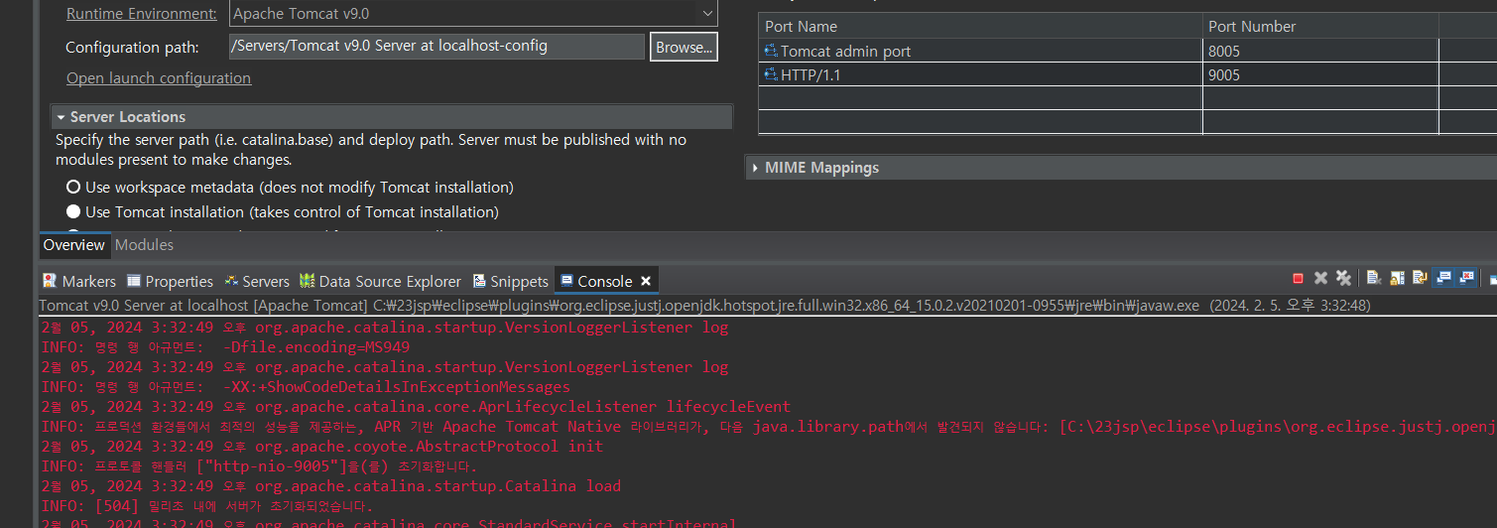Toggle Scroll Lock in the console
The width and height of the screenshot is (1497, 528).
[1397, 279]
